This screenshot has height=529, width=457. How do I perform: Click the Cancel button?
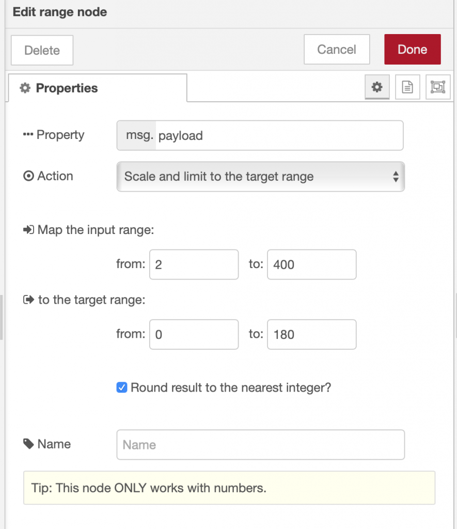pyautogui.click(x=337, y=49)
